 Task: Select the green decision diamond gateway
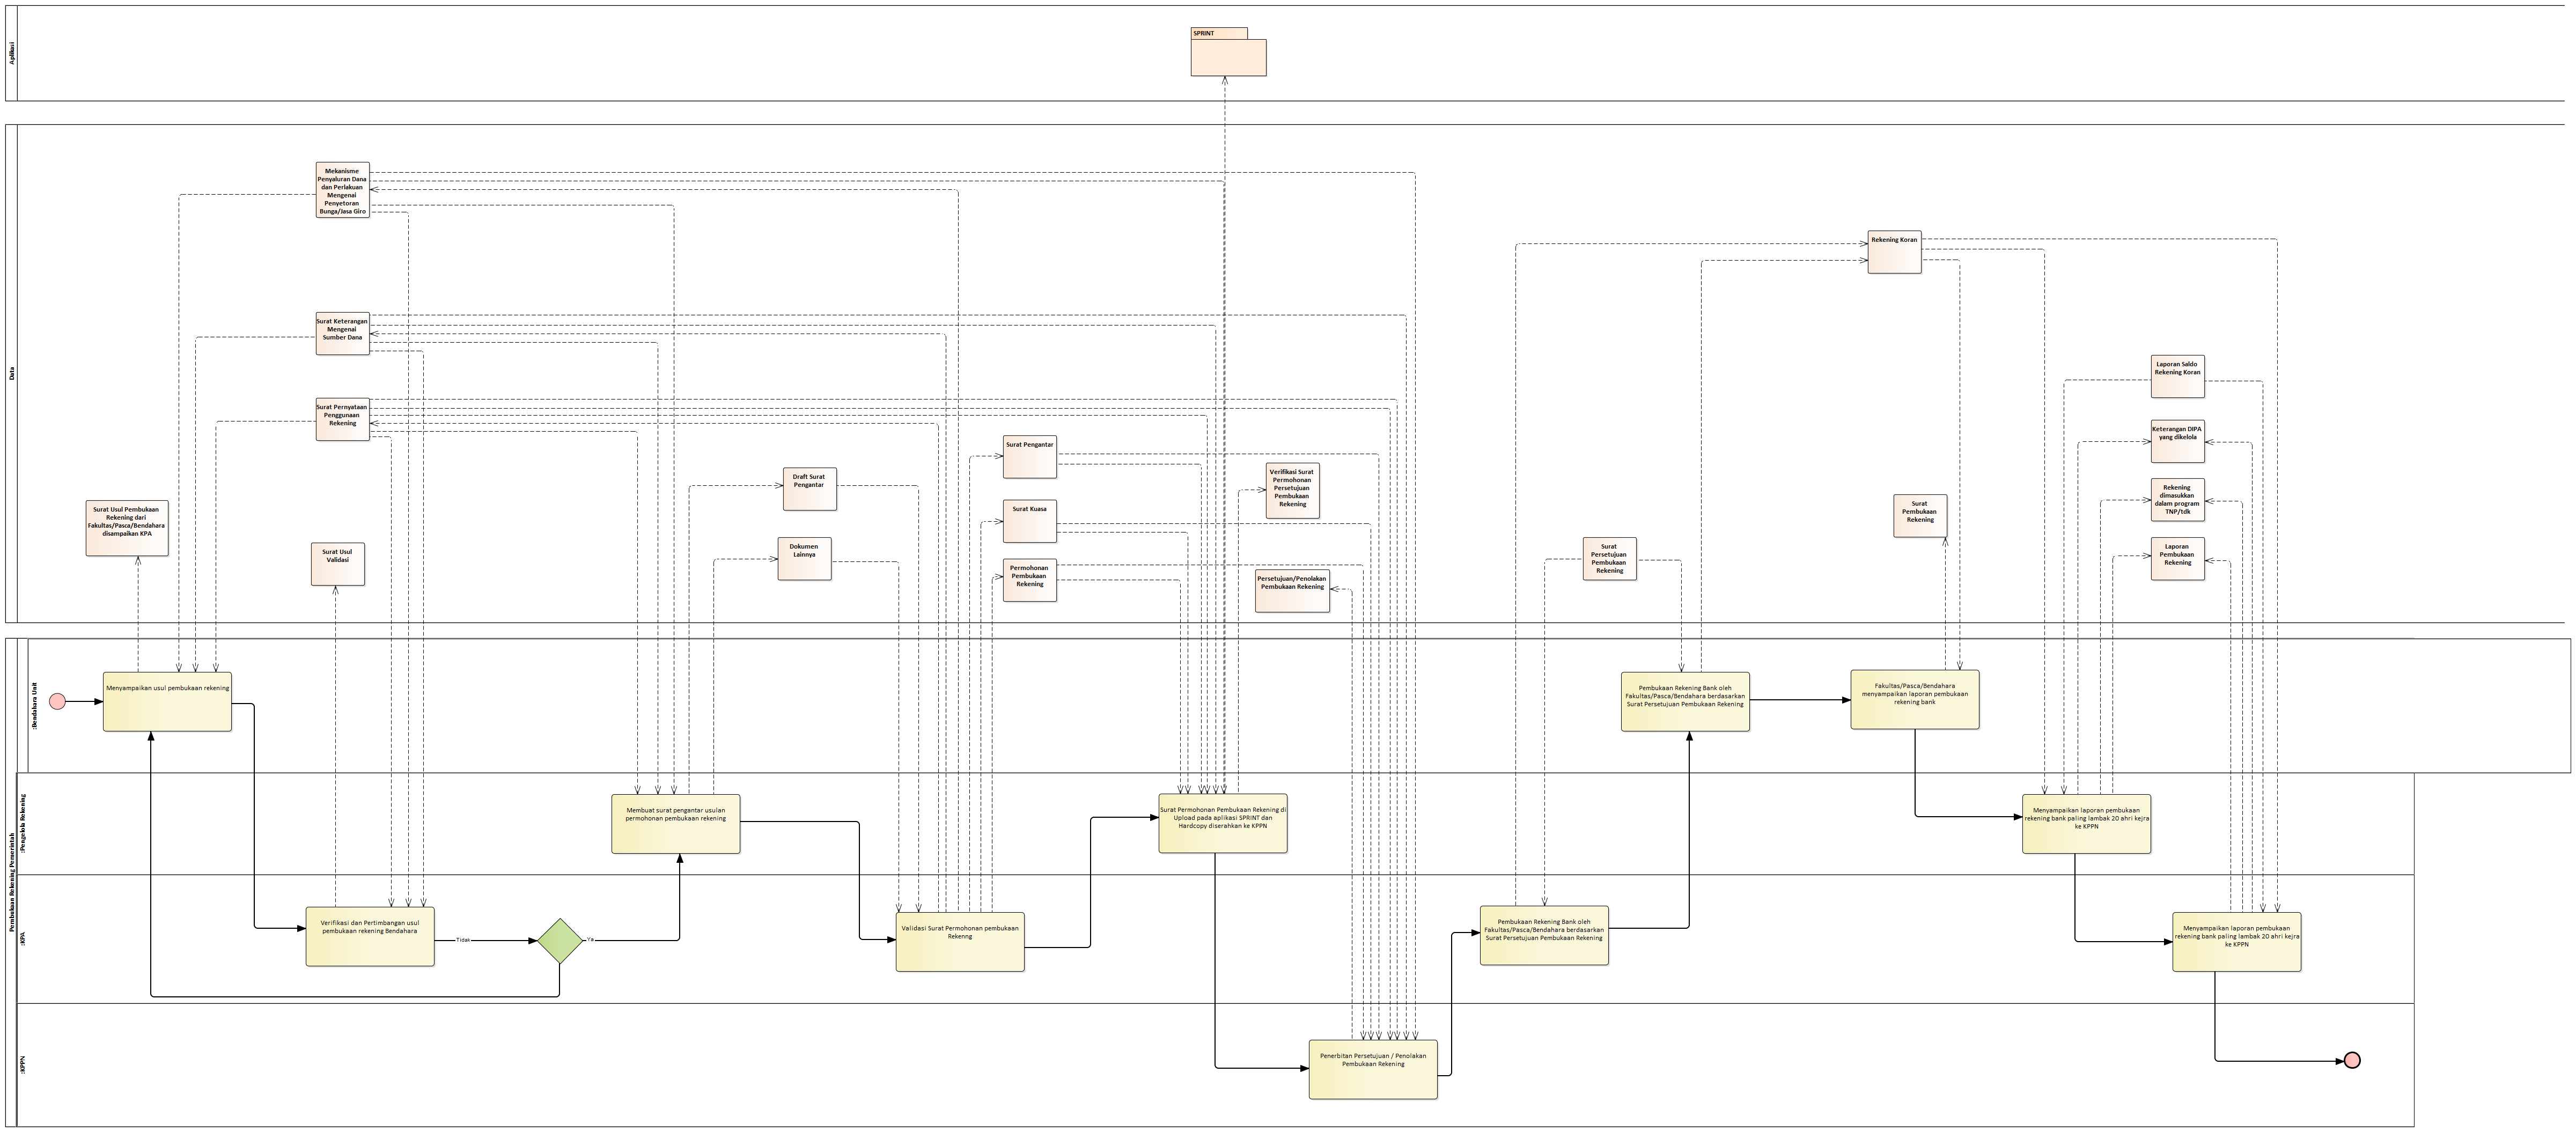click(560, 941)
